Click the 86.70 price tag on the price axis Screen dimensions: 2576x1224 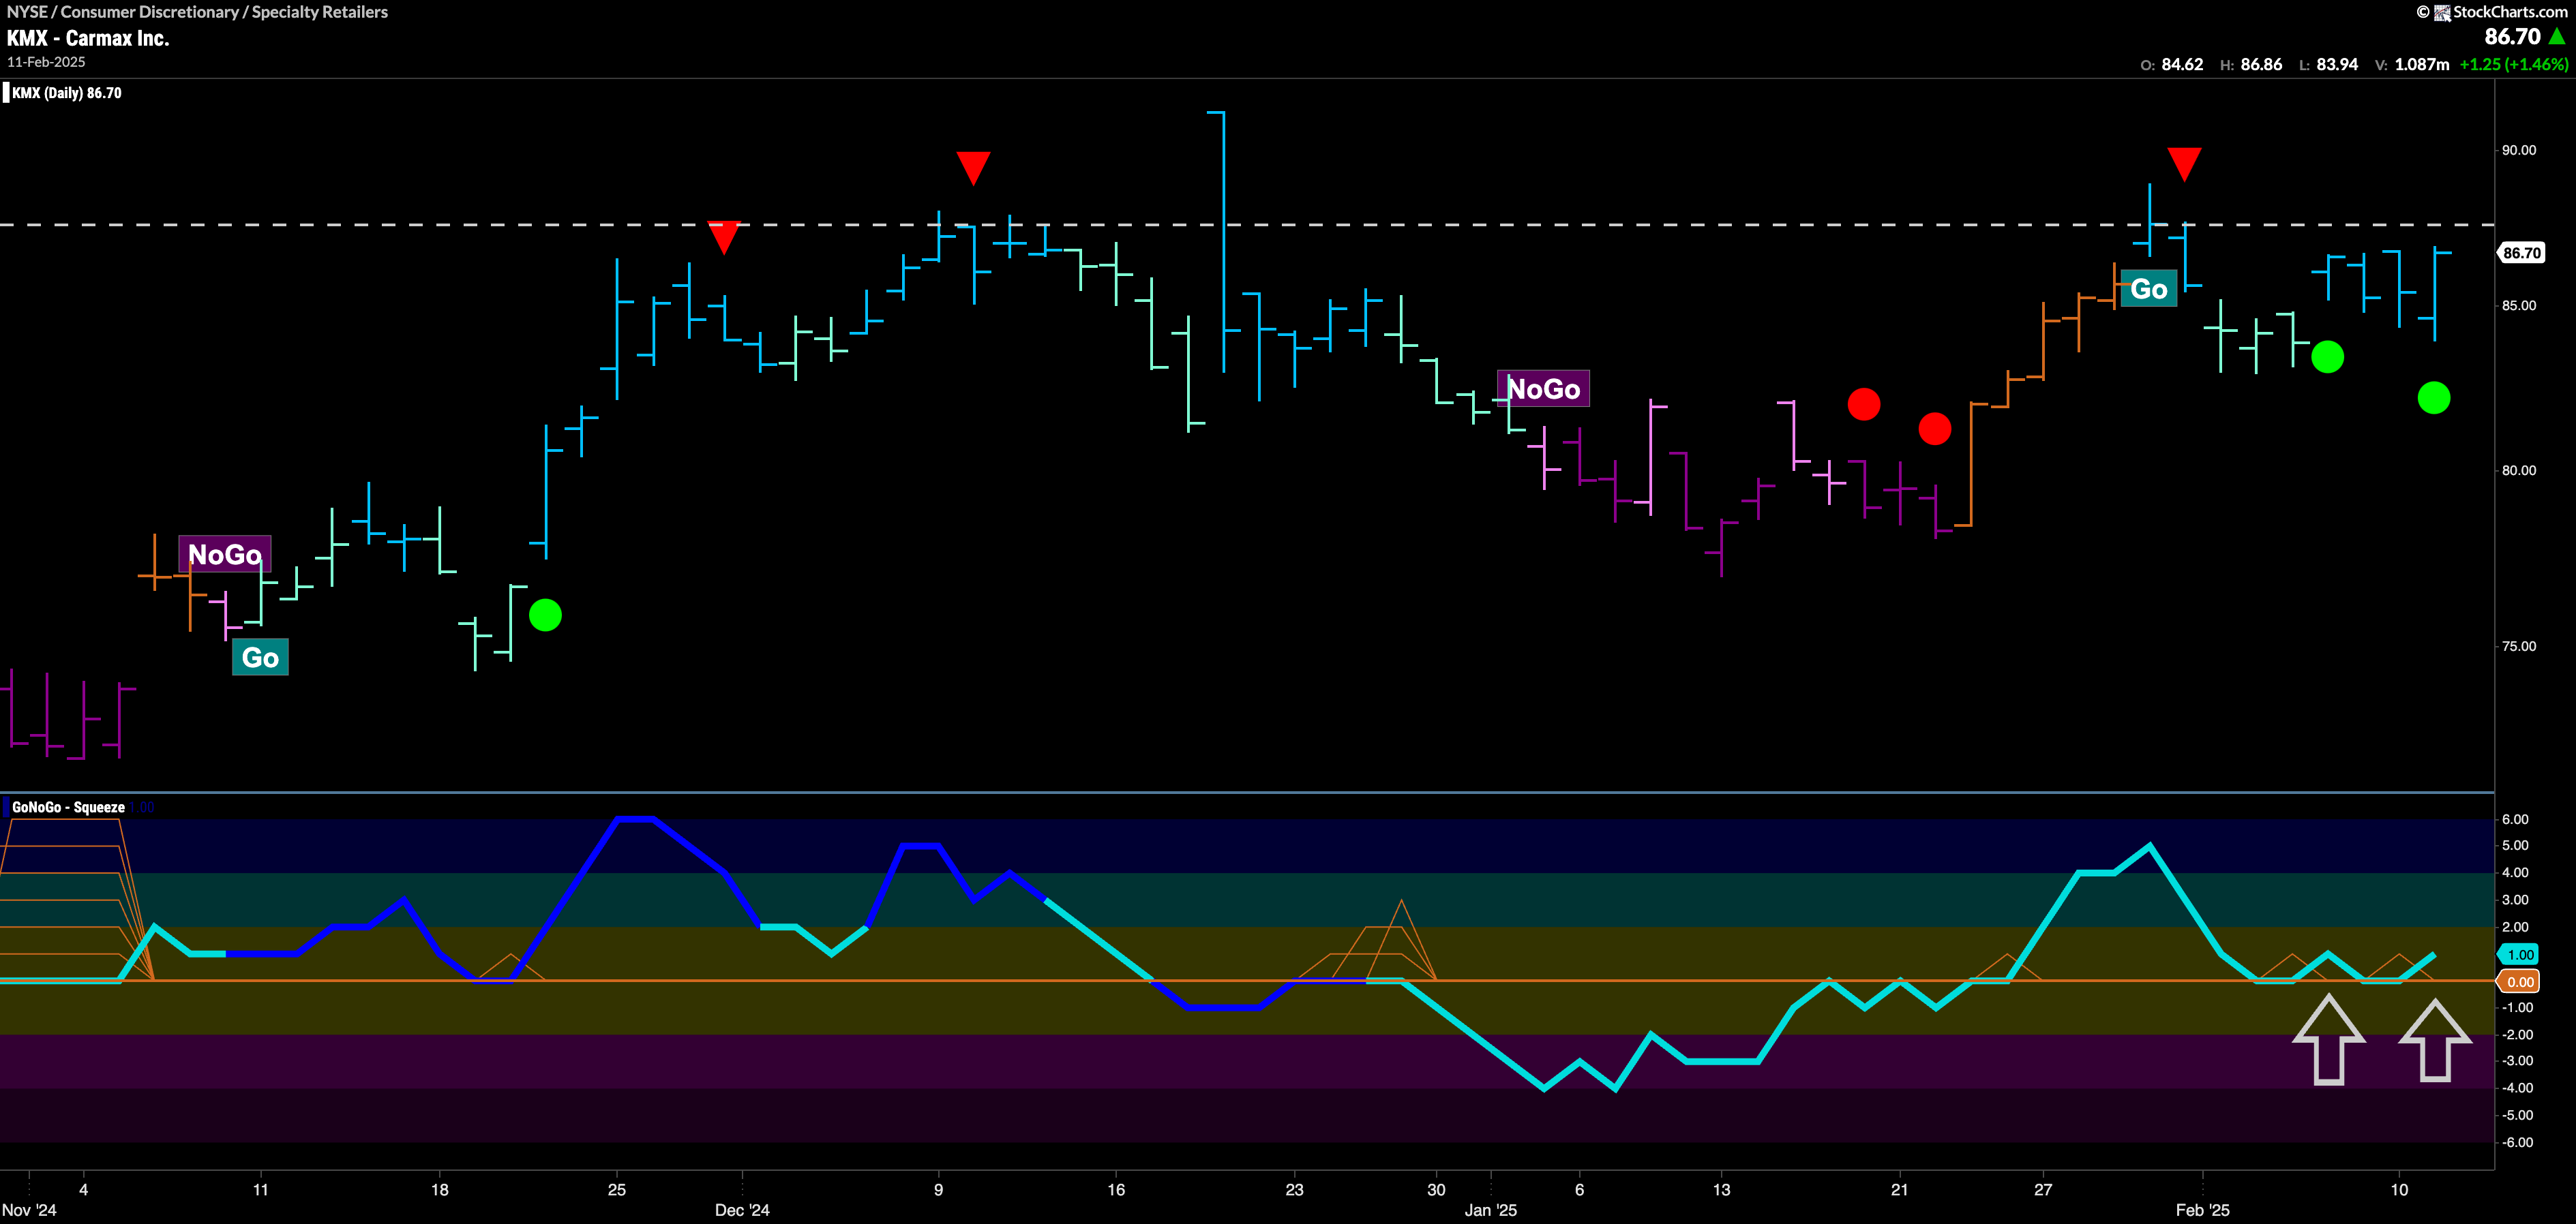pyautogui.click(x=2521, y=253)
